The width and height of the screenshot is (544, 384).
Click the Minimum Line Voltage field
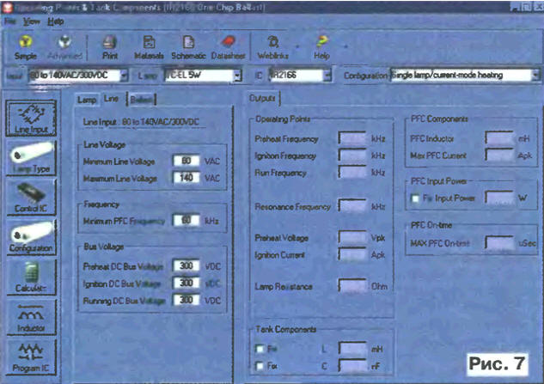186,161
